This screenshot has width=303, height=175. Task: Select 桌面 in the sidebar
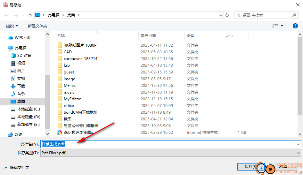click(23, 101)
